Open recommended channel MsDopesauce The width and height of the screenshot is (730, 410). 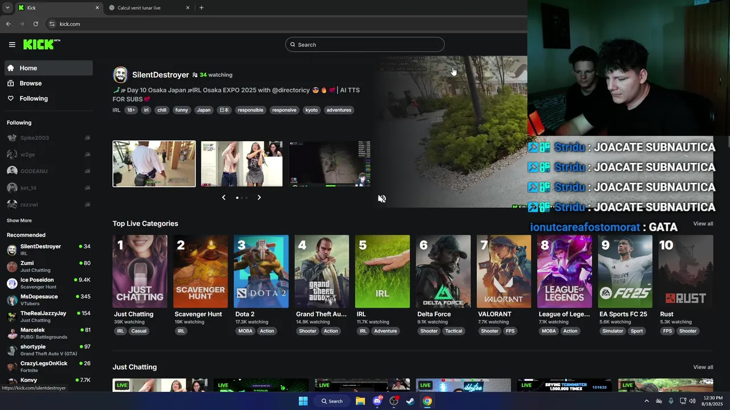click(x=48, y=300)
